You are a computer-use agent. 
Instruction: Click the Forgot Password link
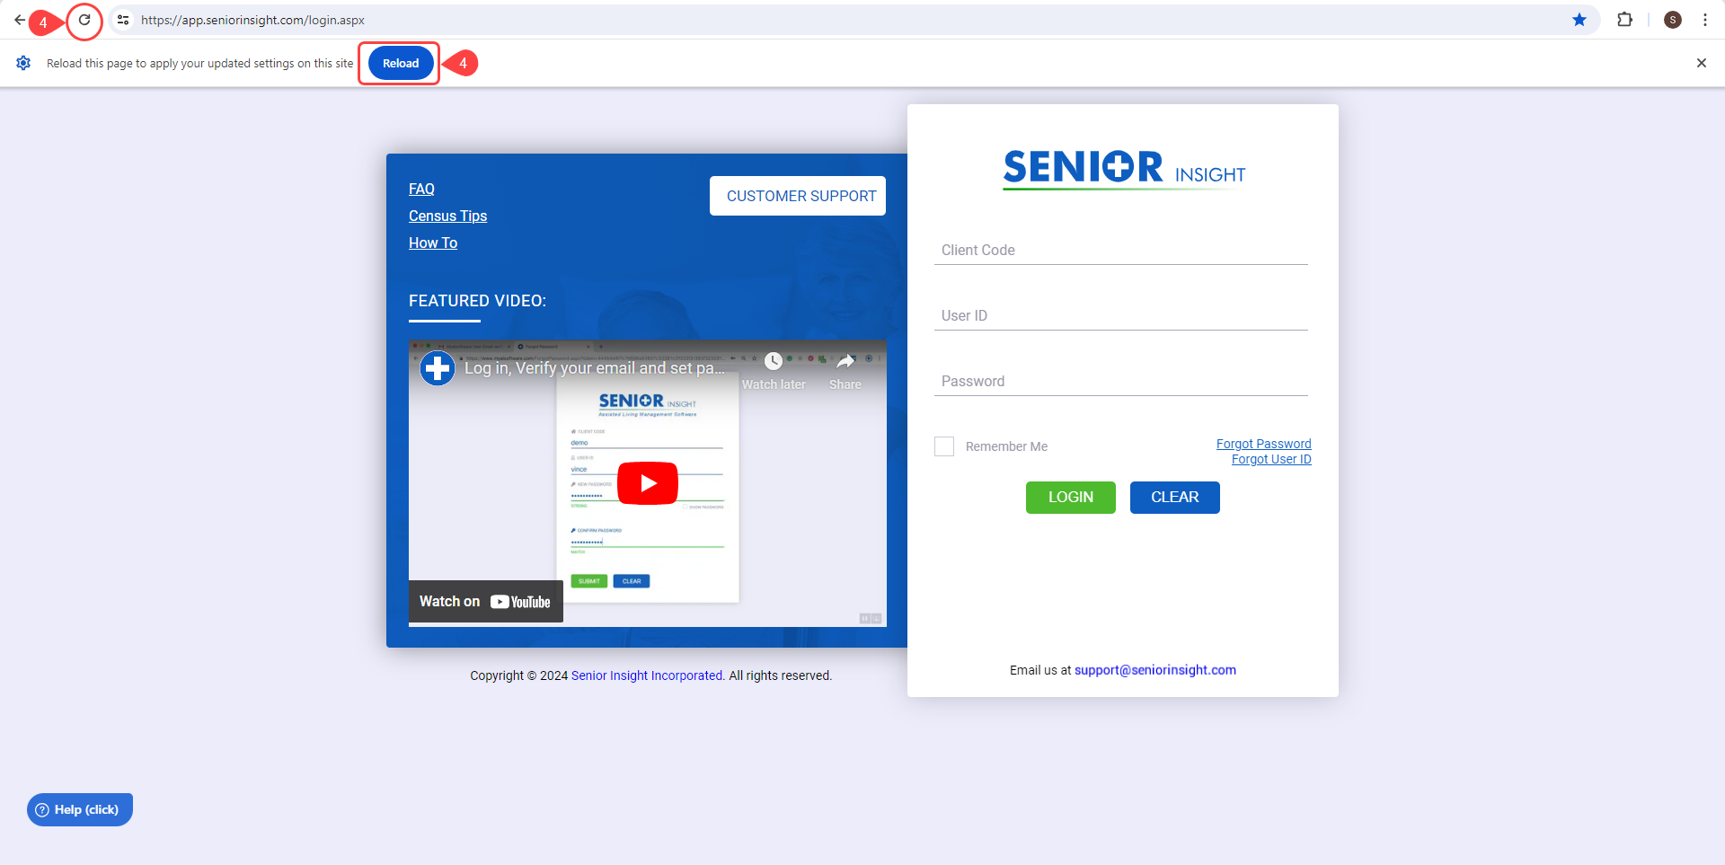pos(1263,444)
